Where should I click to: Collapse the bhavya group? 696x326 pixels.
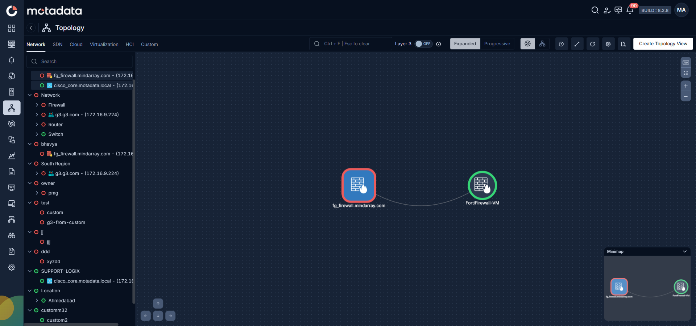click(30, 144)
